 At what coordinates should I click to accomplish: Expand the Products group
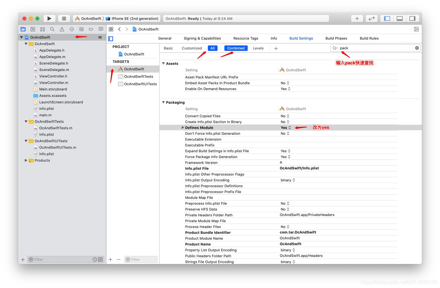pos(26,160)
